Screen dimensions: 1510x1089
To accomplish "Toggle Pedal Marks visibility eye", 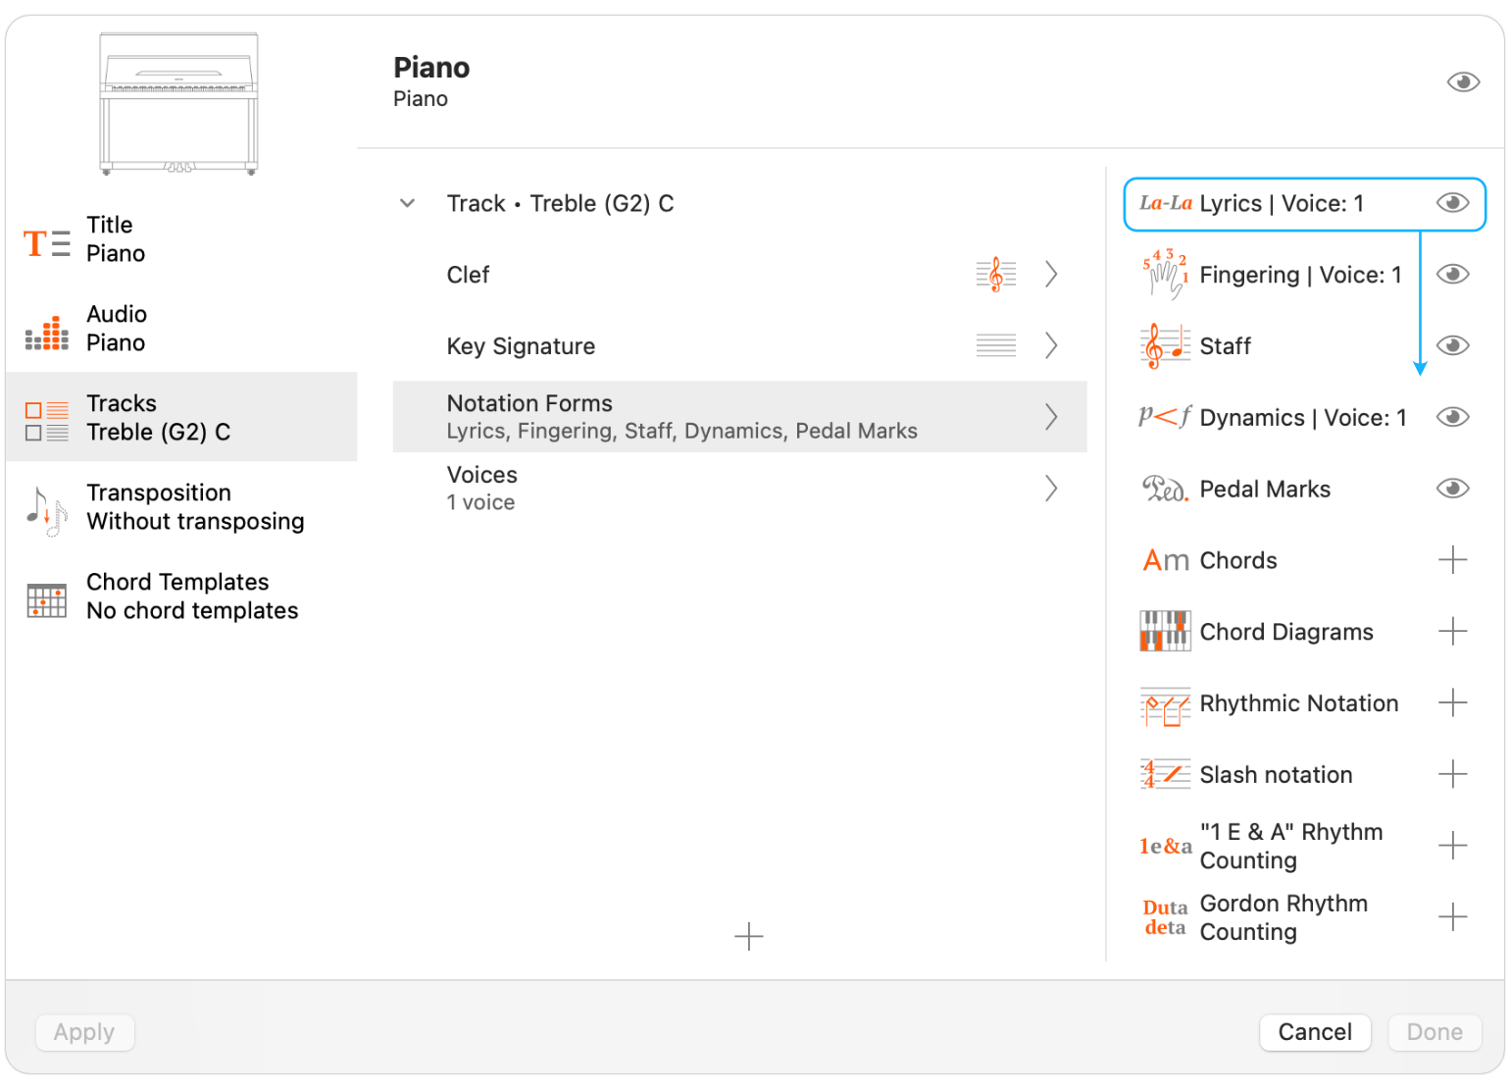I will pyautogui.click(x=1452, y=489).
